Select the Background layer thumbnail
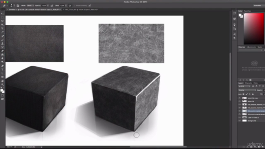 244,120
